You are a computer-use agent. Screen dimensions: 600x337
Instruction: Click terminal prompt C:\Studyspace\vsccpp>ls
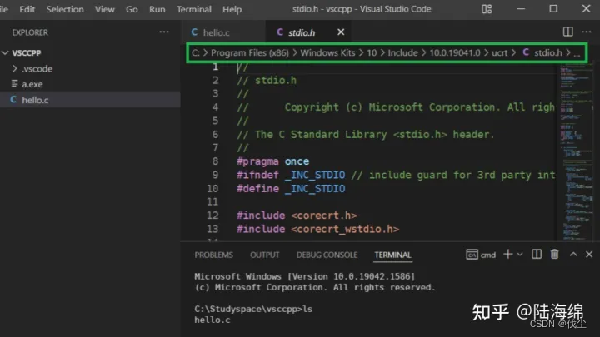pyautogui.click(x=253, y=309)
